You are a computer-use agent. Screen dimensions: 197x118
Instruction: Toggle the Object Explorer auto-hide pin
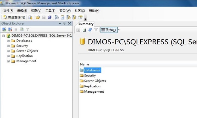tap(65, 23)
